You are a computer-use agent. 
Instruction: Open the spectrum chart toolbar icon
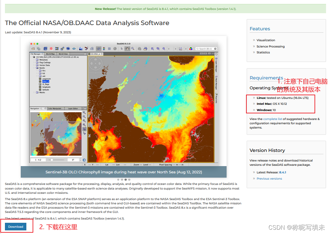(x=180, y=49)
